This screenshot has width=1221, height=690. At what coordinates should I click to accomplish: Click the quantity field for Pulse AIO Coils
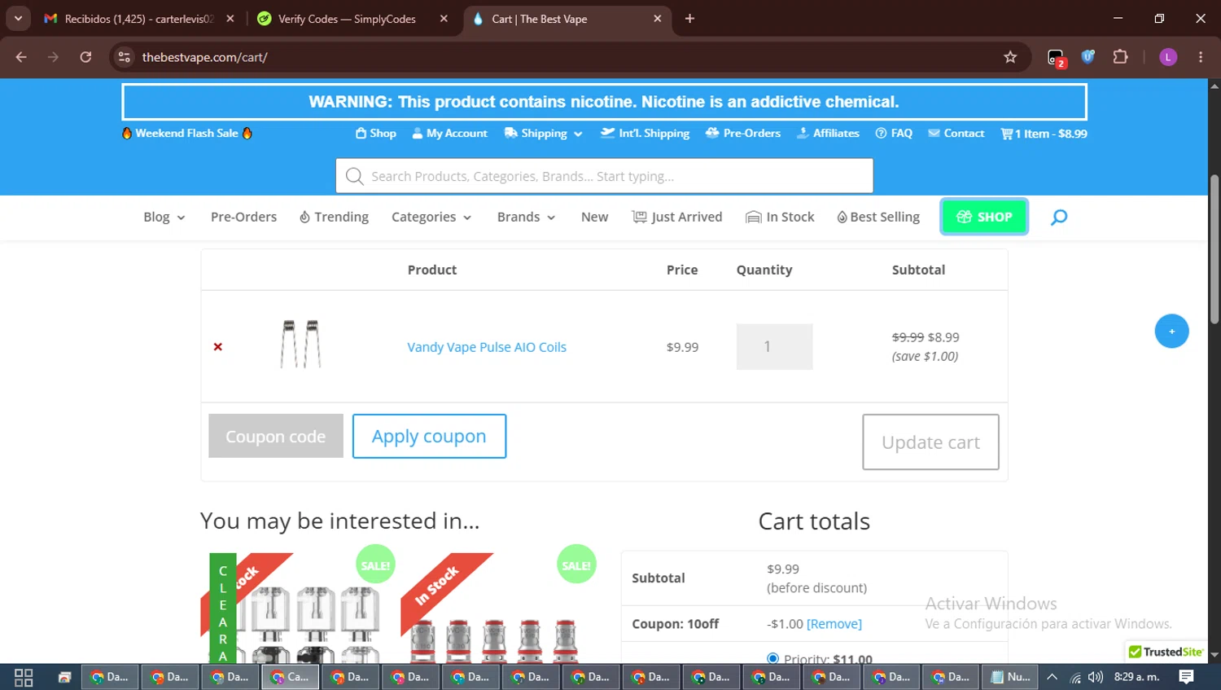pyautogui.click(x=774, y=347)
